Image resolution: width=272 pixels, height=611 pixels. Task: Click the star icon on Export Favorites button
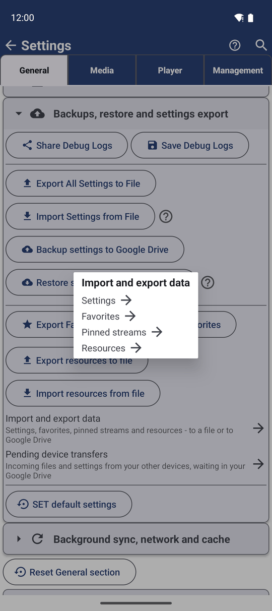pyautogui.click(x=27, y=325)
